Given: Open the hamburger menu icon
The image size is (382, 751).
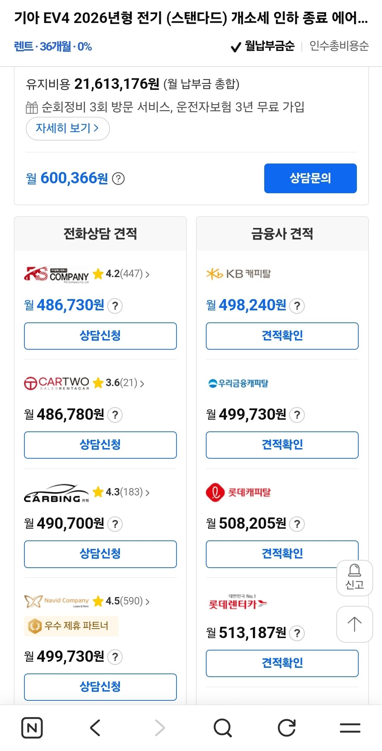Looking at the screenshot, I should pyautogui.click(x=350, y=728).
